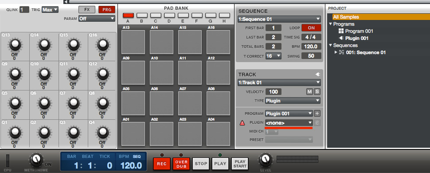Add a new program with plus button

pyautogui.click(x=317, y=114)
